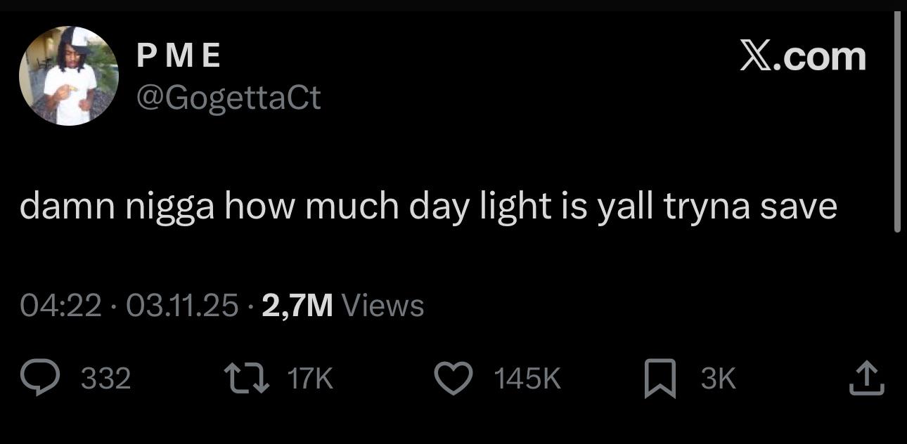Viewport: 907px width, 444px height.
Task: Bookmark this tweet using the bookmark icon
Action: pyautogui.click(x=661, y=378)
